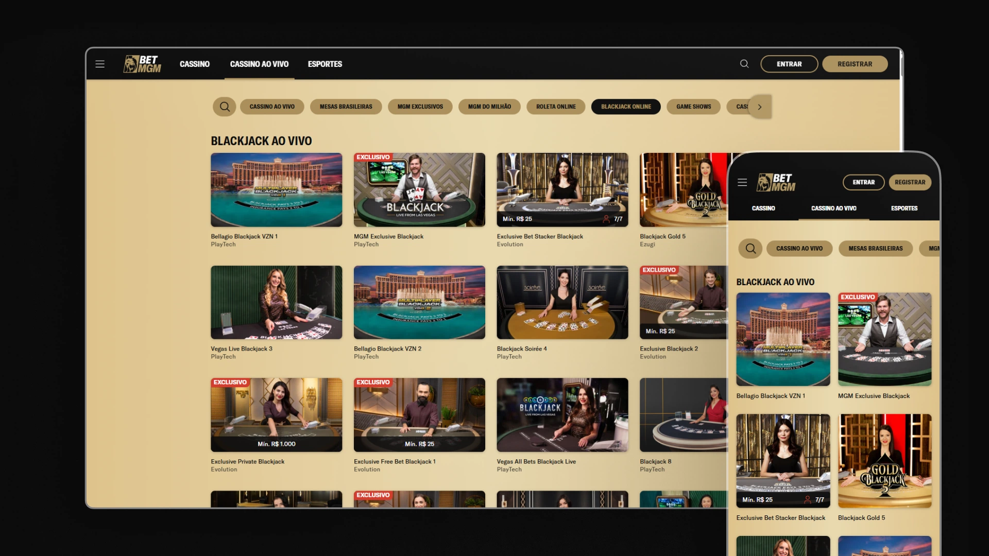Select the CASSINO AO VIVO desktop category pill
989x556 pixels.
point(272,107)
